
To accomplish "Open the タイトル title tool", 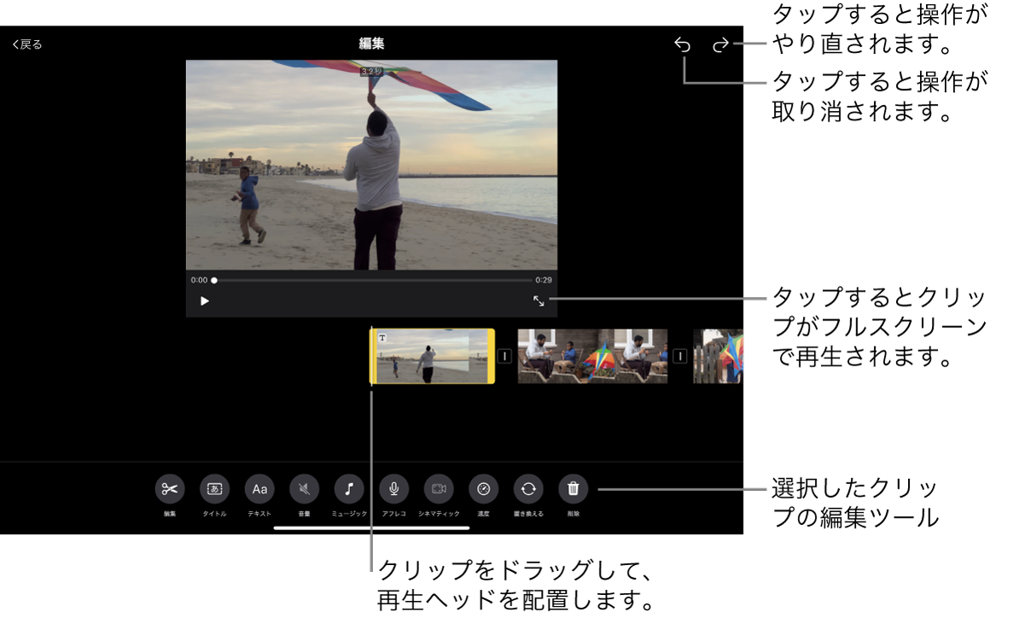I will pos(214,489).
